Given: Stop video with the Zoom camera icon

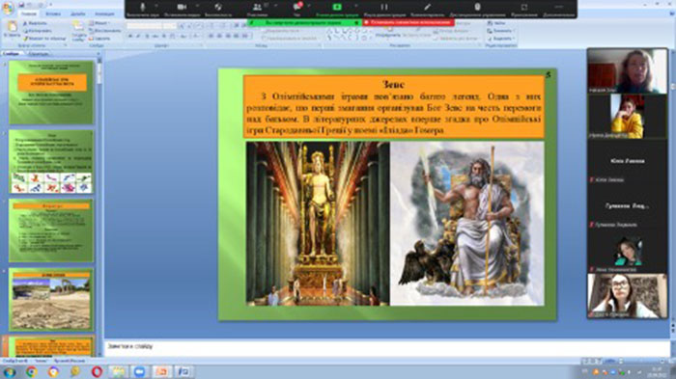Looking at the screenshot, I should point(182,7).
